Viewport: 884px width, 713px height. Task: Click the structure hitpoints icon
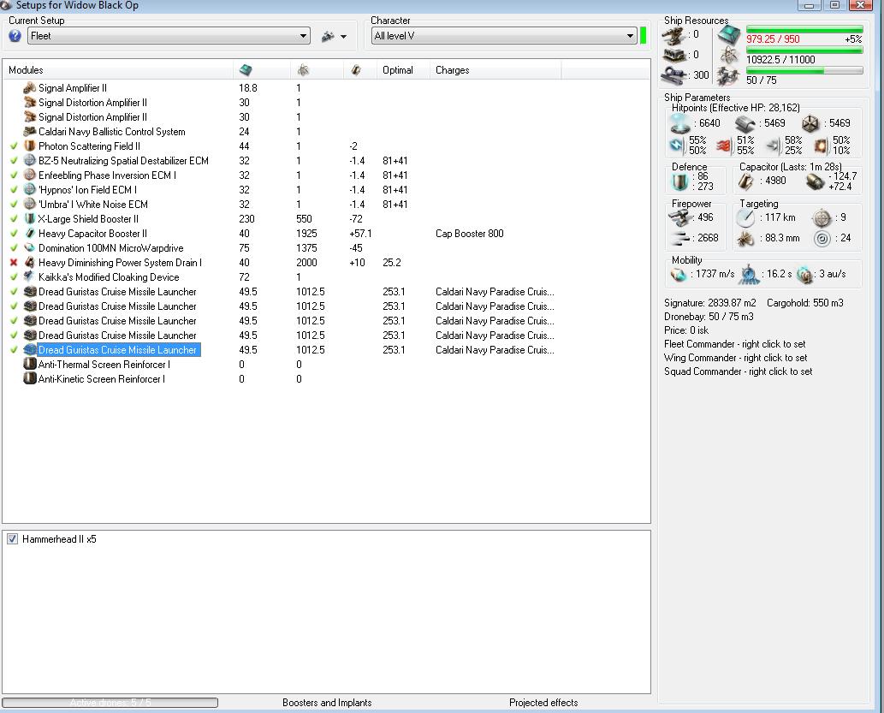pyautogui.click(x=811, y=123)
